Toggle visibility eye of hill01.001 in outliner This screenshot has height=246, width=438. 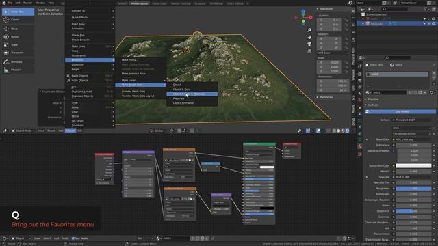[x=429, y=24]
